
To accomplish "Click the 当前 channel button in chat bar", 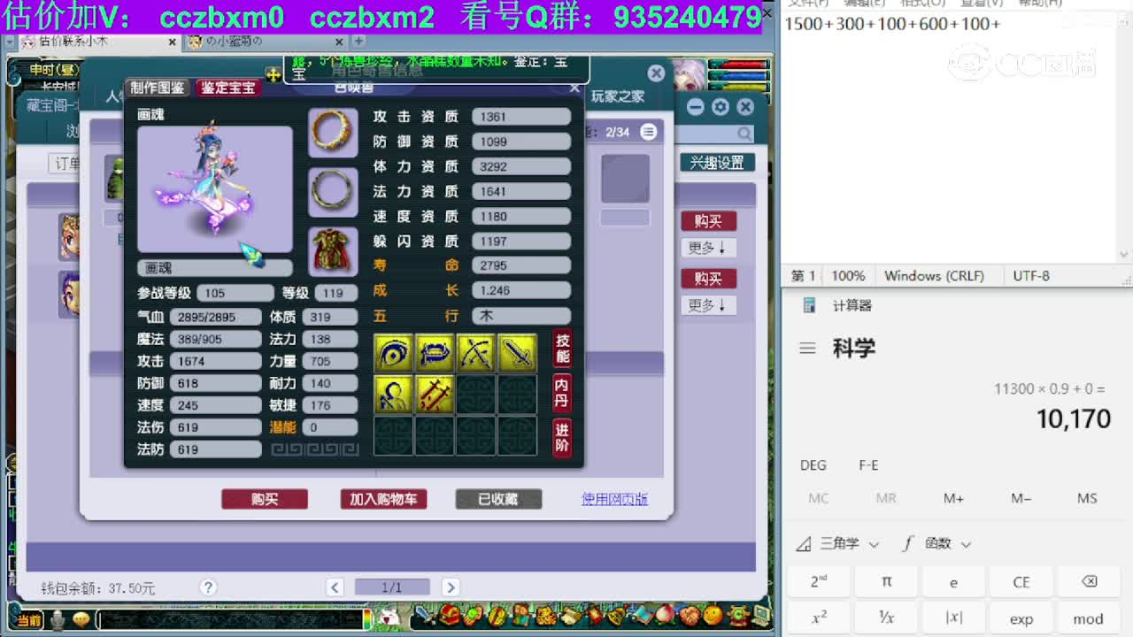I will coord(28,620).
